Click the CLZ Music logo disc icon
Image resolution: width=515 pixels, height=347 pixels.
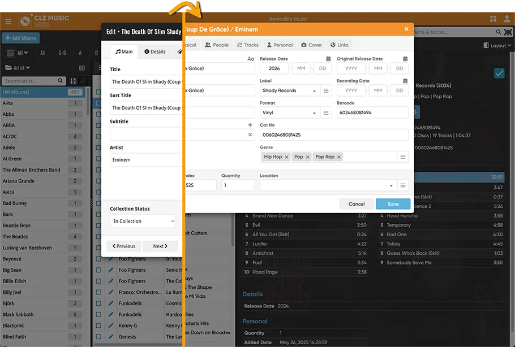25,21
